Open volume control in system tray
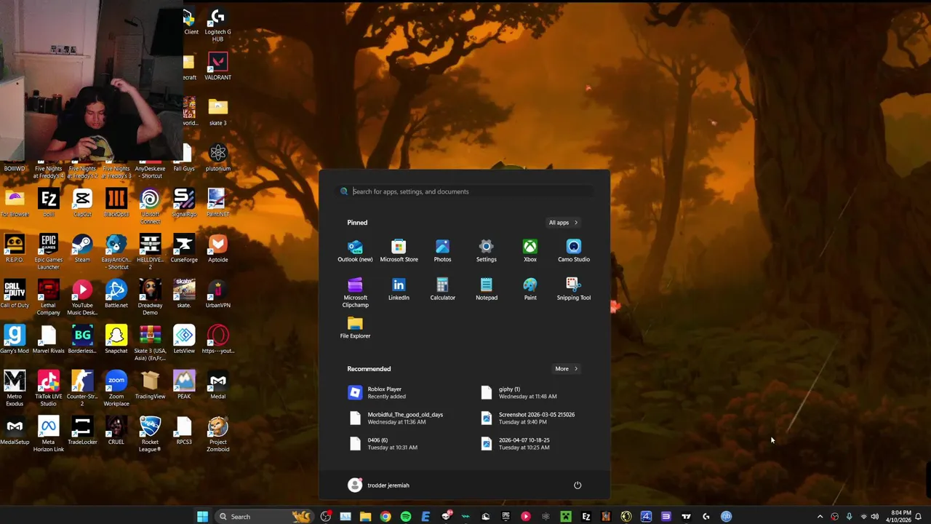 pyautogui.click(x=874, y=517)
